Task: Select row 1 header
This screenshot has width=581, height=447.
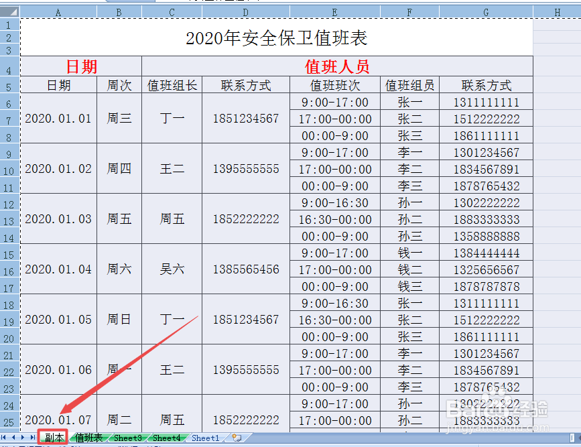Action: 8,23
